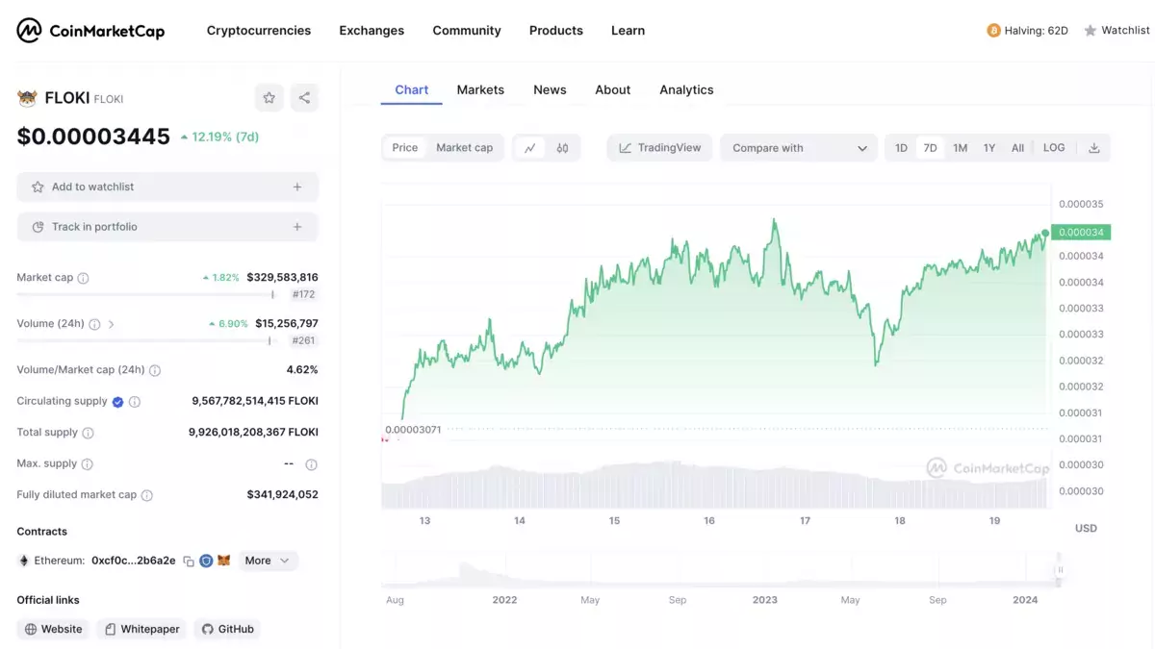Set chart range to 1M
Viewport: 1155px width, 649px height.
point(961,148)
